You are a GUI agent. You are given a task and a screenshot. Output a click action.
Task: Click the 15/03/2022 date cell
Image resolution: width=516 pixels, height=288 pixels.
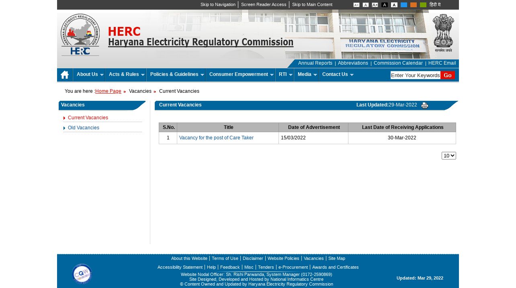point(313,138)
